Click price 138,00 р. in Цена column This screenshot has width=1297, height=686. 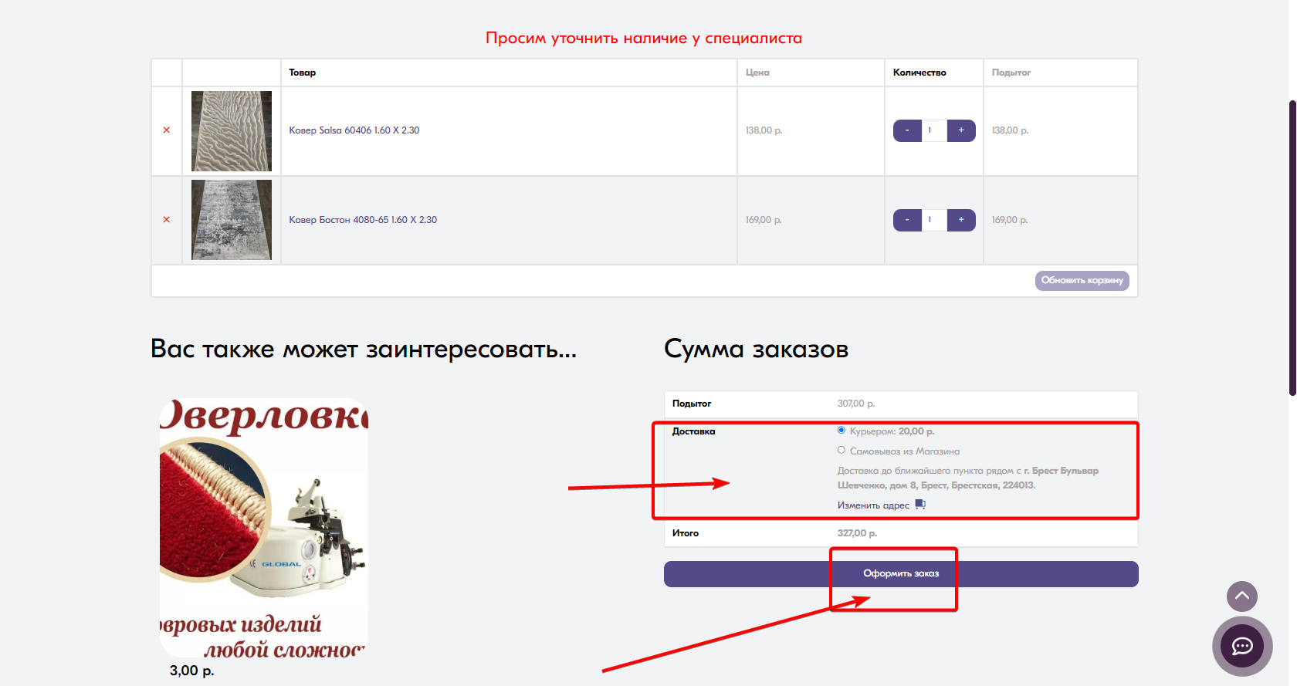coord(764,130)
